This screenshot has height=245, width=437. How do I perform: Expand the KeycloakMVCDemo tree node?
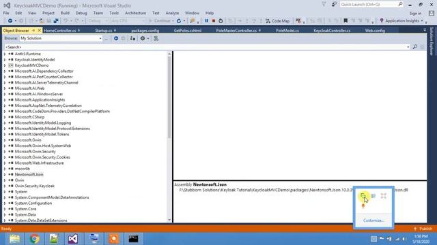[x=5, y=65]
